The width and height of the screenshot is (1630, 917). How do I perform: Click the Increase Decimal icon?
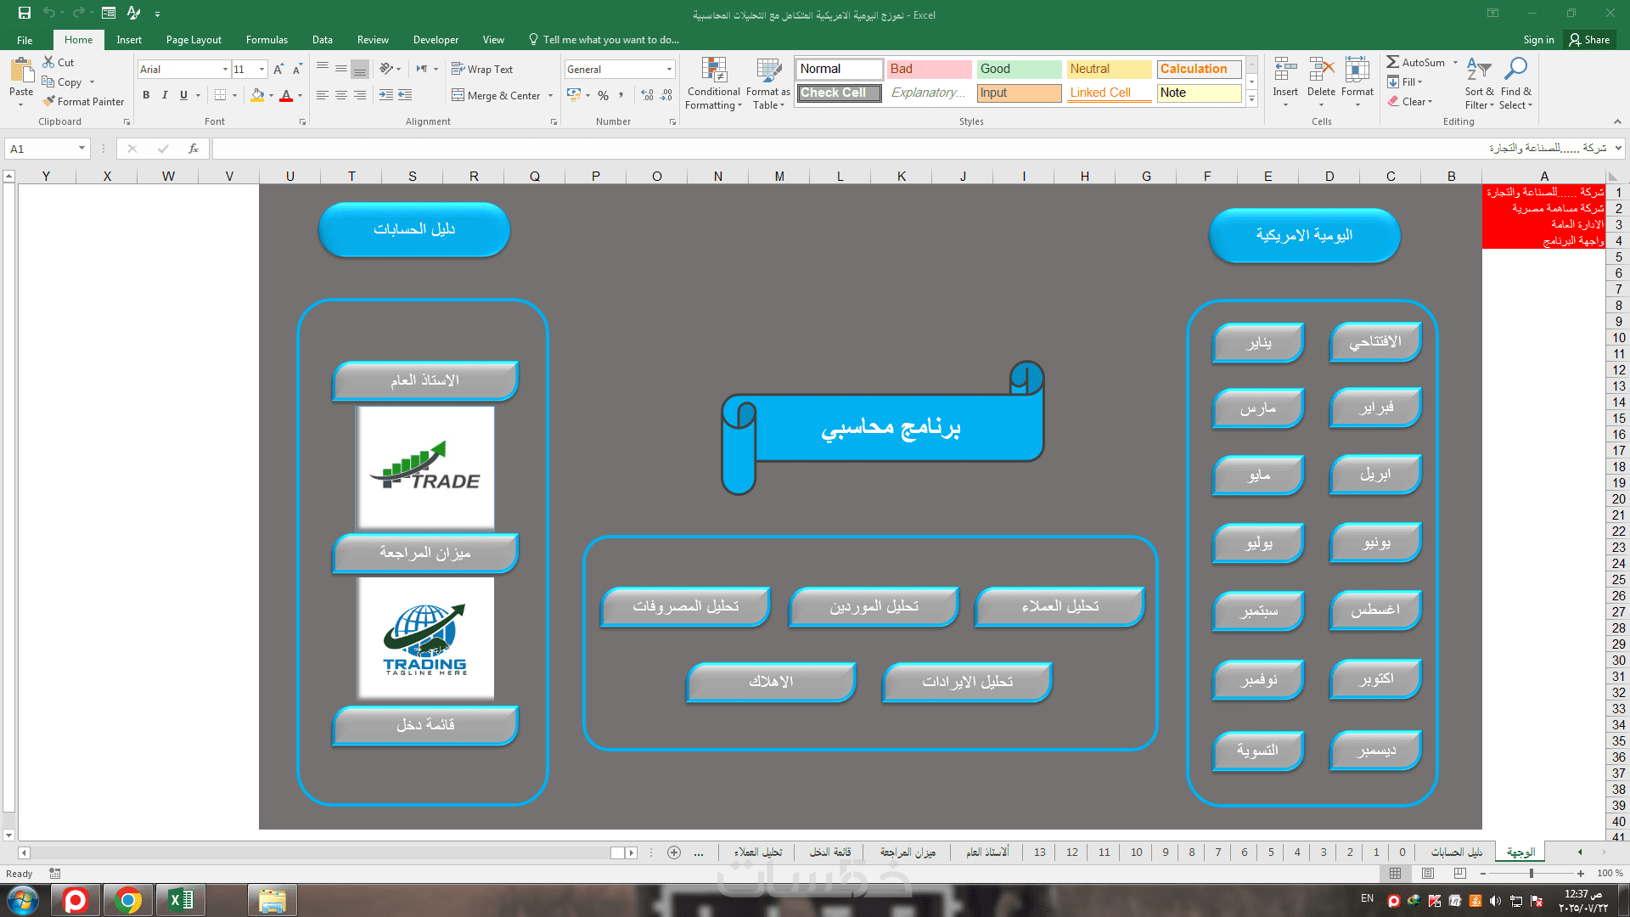pos(647,95)
